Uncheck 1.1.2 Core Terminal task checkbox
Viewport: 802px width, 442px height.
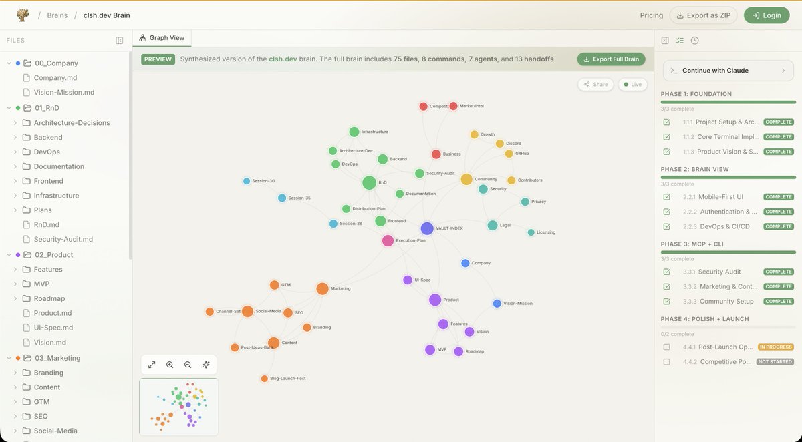click(x=666, y=137)
